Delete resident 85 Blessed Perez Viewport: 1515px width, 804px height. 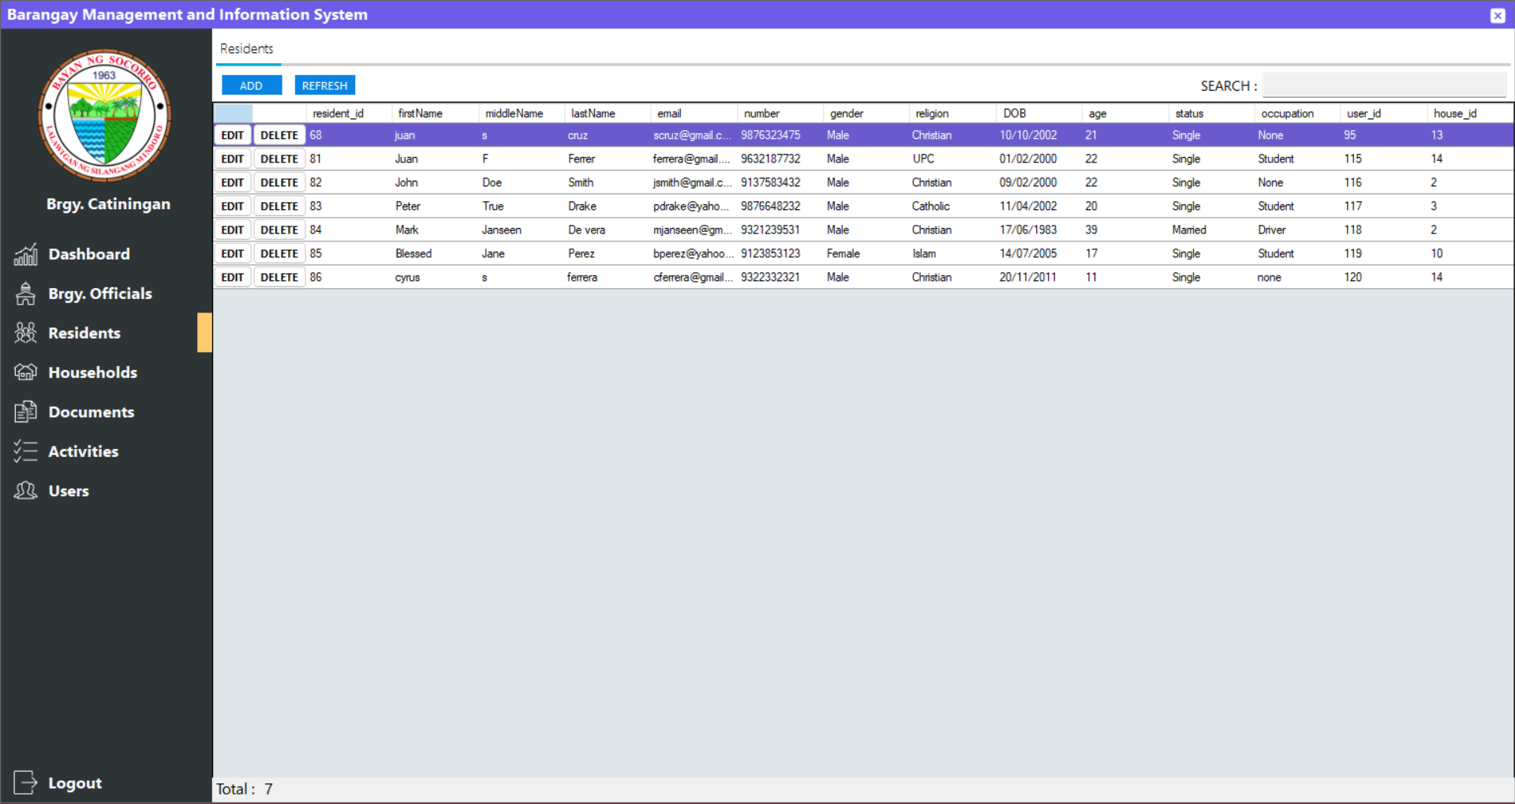(279, 253)
